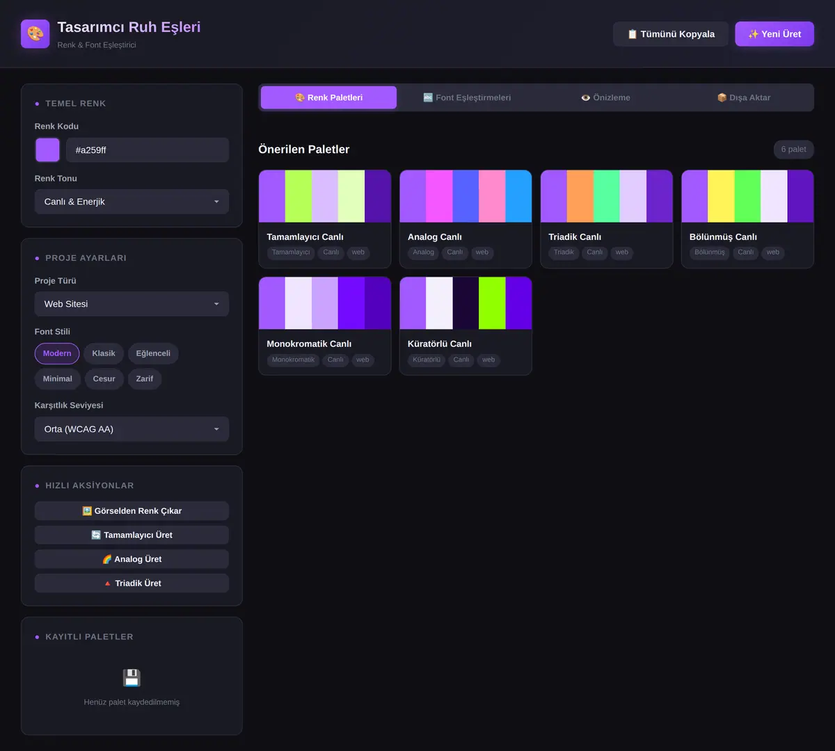Click the Analog Canlı palette color strip
The image size is (835, 751).
466,196
